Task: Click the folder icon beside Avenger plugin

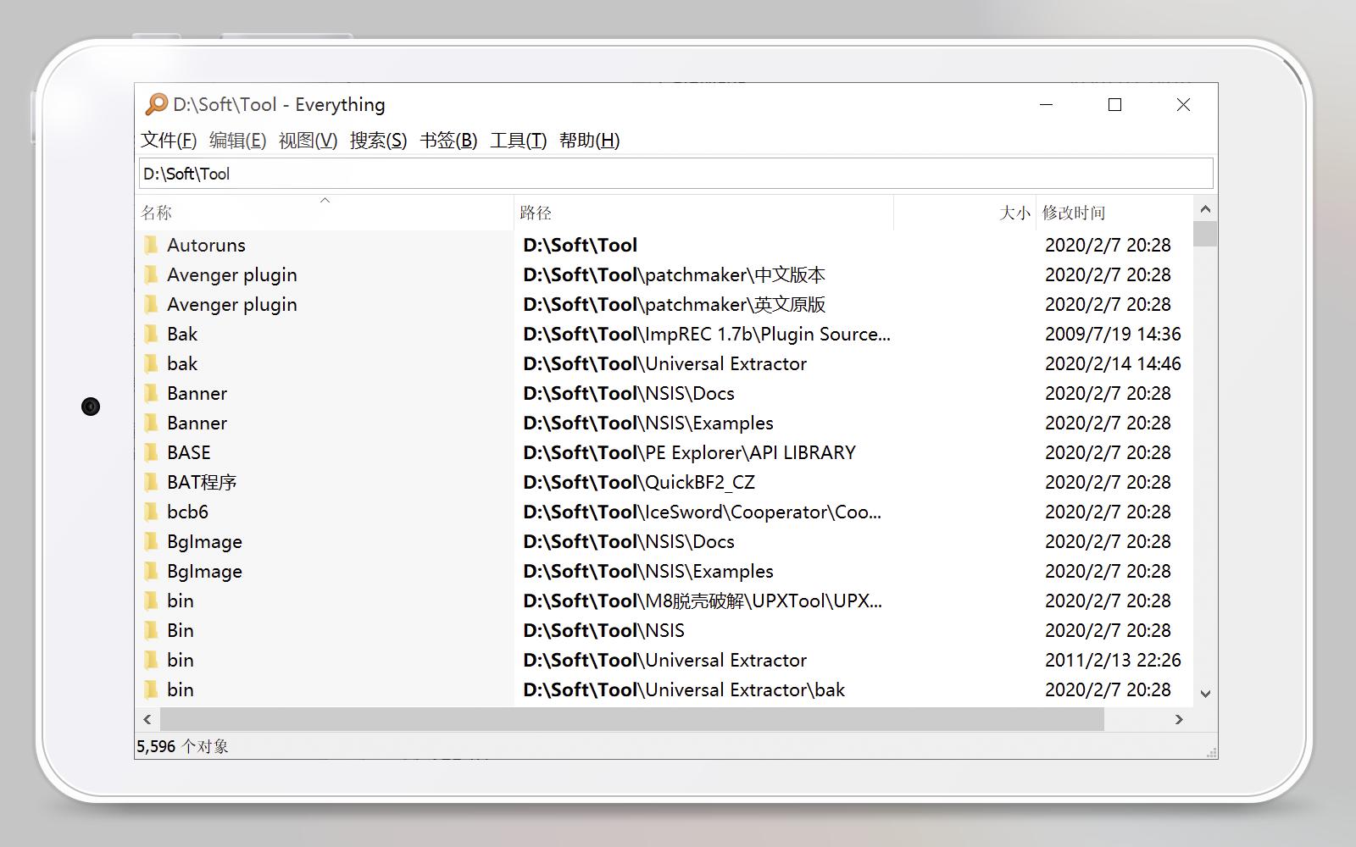Action: tap(150, 274)
